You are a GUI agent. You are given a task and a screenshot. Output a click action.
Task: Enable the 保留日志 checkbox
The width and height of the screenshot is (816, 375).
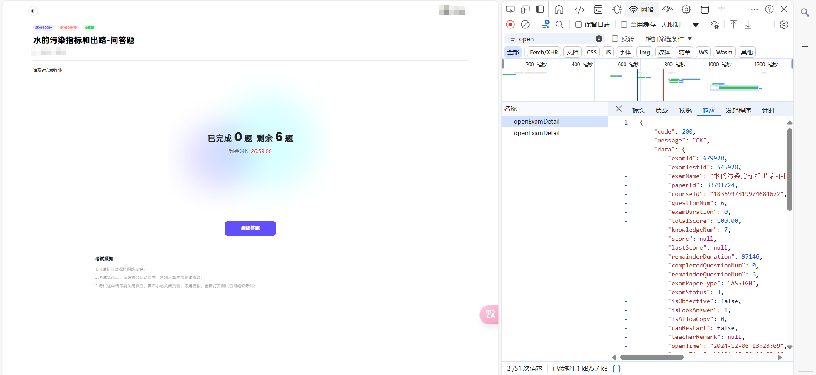[x=578, y=25]
